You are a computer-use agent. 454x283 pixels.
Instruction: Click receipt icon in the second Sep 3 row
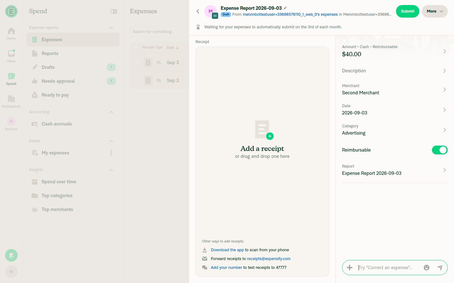[x=148, y=80]
